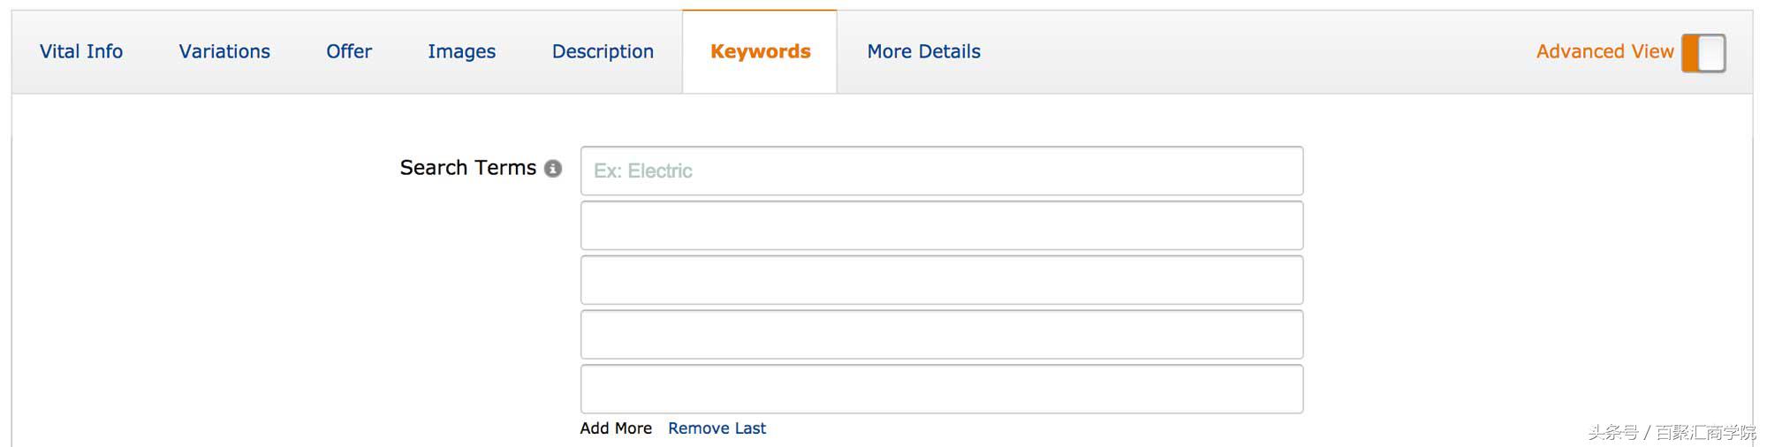Click the Chinese watermark text at bottom right

pyautogui.click(x=1672, y=432)
